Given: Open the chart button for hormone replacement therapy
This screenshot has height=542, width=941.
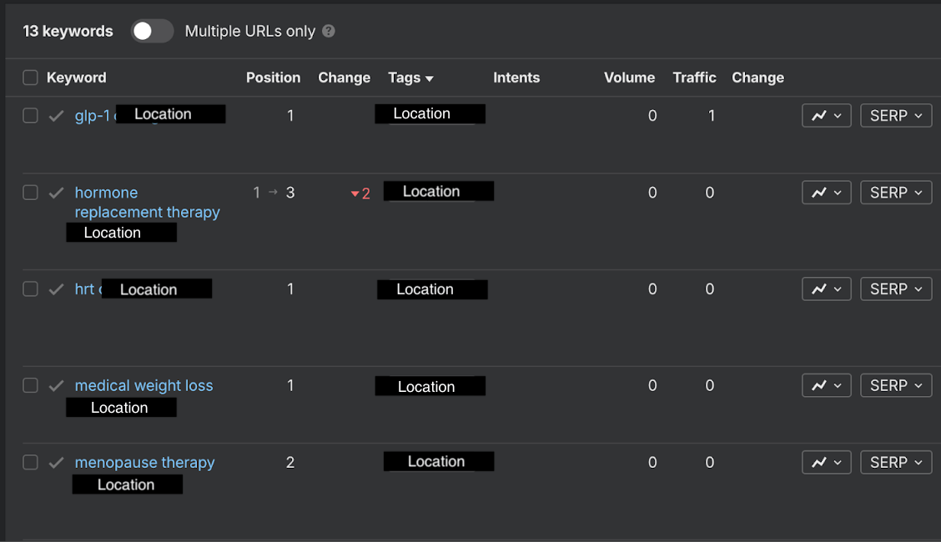Looking at the screenshot, I should 826,193.
